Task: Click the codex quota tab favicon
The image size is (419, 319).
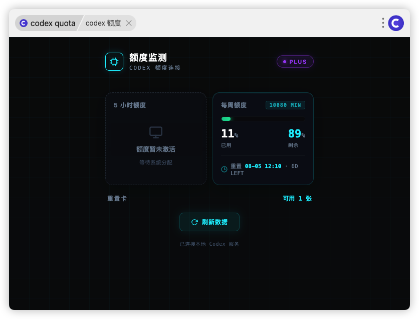Action: (x=24, y=23)
